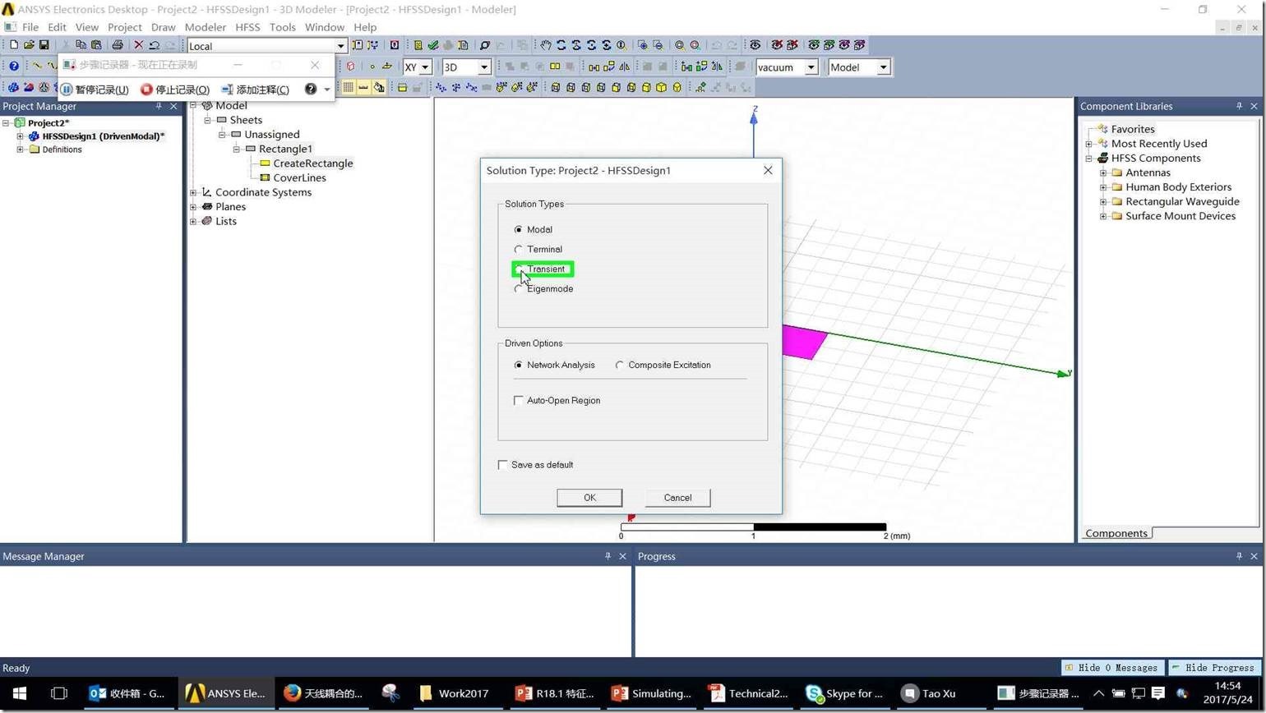Add a comment in steps recorder
The width and height of the screenshot is (1266, 713).
tap(255, 90)
